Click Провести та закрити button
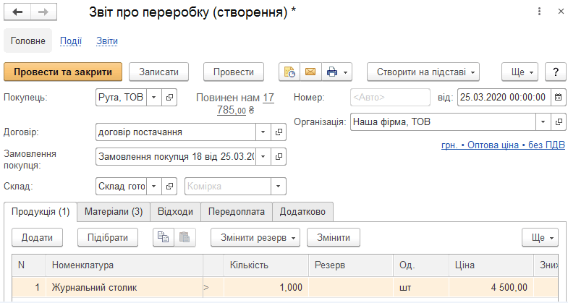 point(63,72)
